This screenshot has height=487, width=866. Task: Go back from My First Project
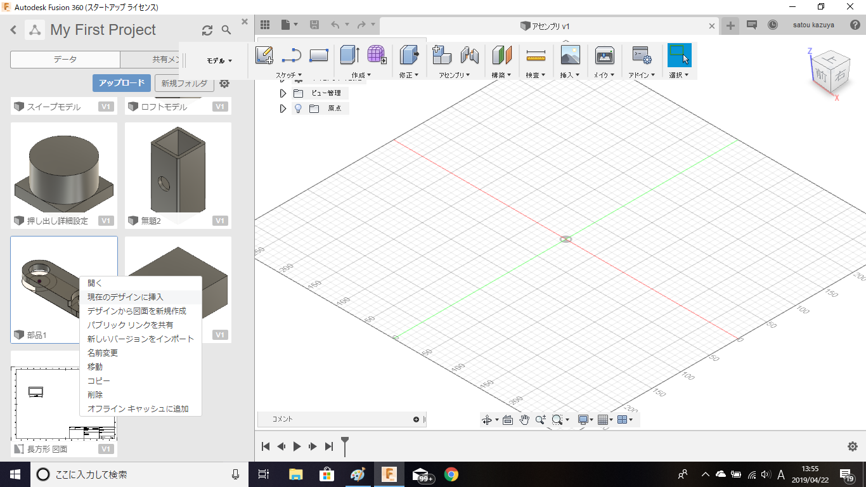(x=13, y=30)
